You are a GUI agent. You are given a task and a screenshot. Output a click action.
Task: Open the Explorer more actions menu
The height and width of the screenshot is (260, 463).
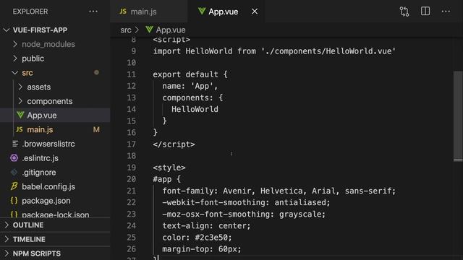[93, 12]
